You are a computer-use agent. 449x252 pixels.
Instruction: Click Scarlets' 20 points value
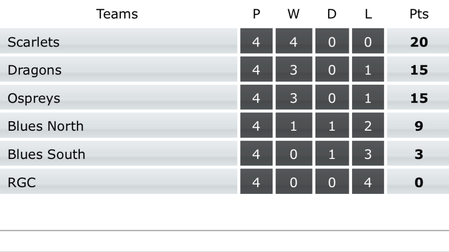click(419, 42)
